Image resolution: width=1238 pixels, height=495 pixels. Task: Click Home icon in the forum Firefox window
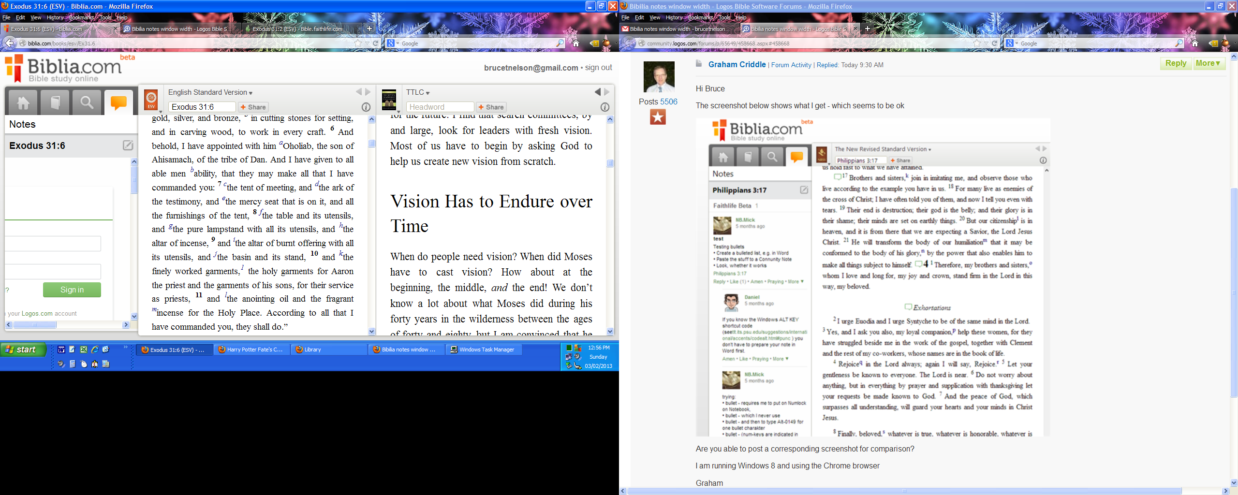coord(1194,44)
